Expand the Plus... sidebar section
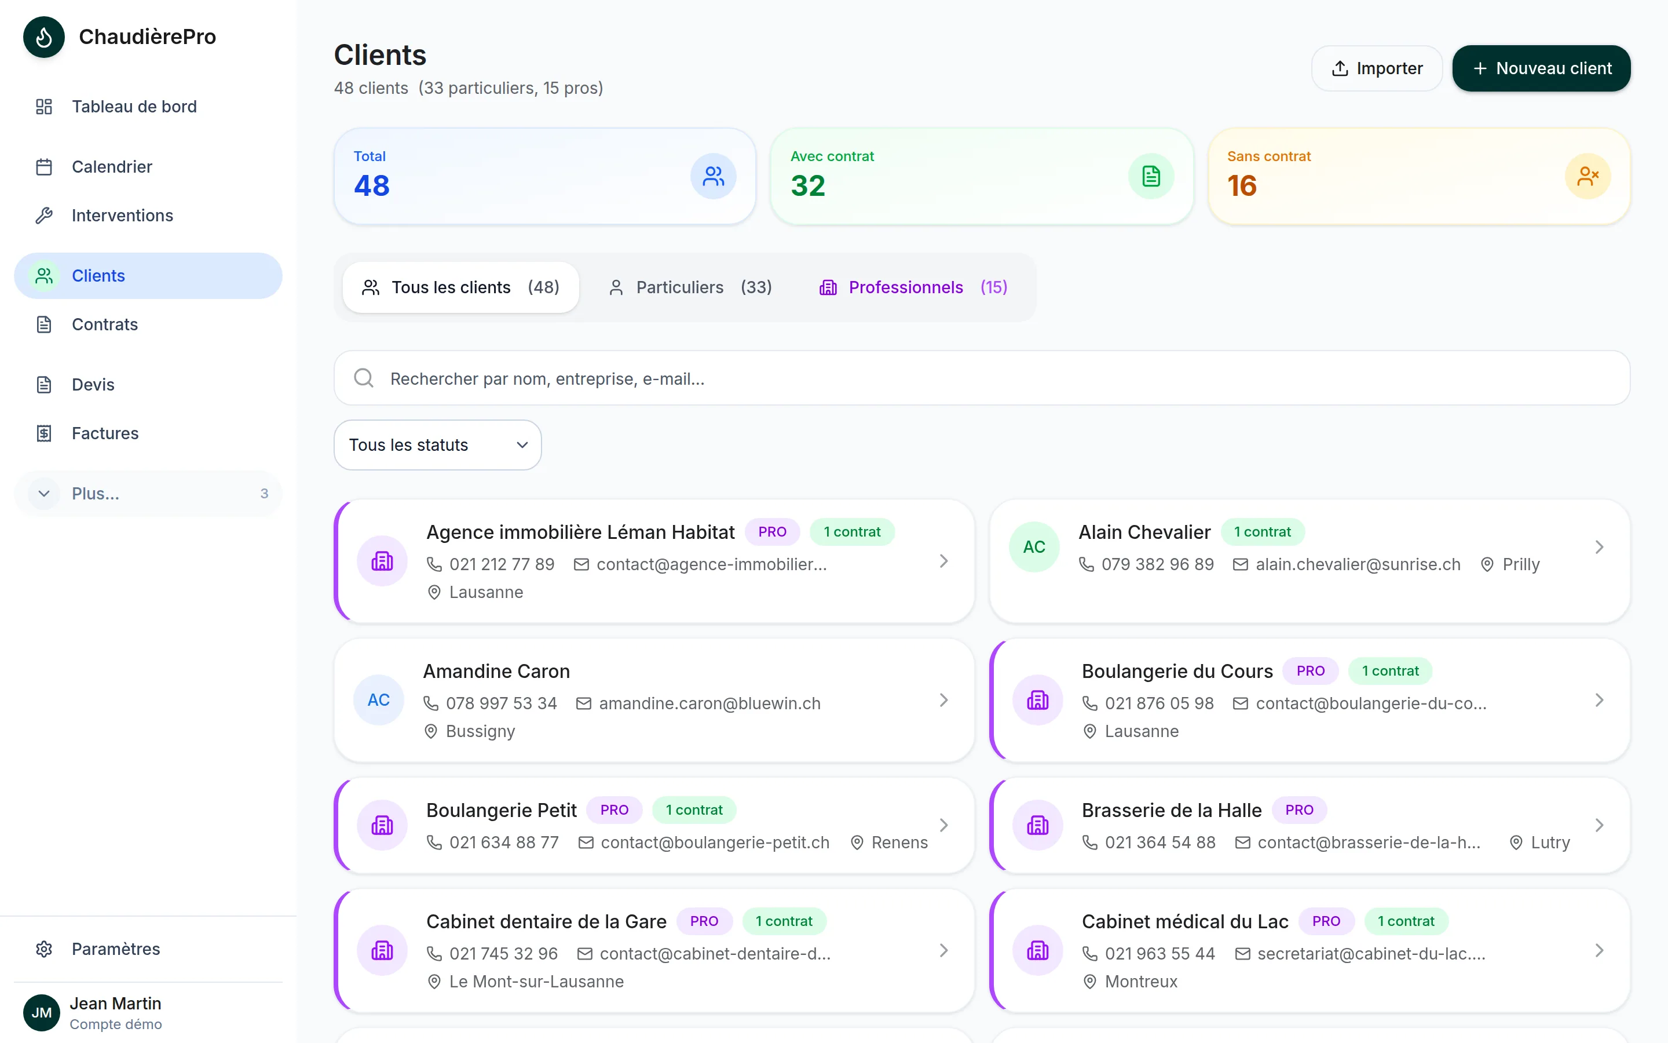This screenshot has height=1043, width=1668. point(148,494)
